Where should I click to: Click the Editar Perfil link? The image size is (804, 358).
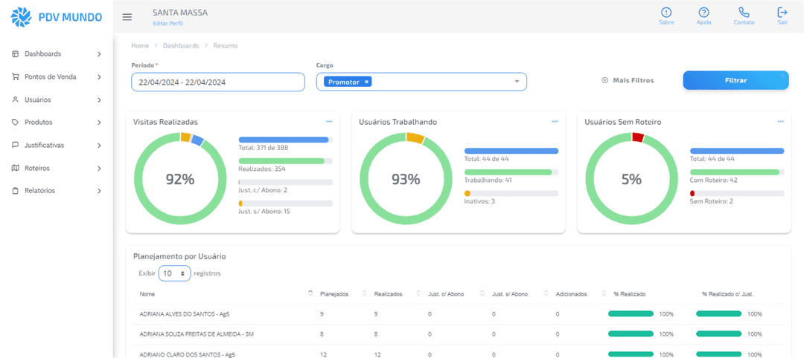[x=167, y=24]
